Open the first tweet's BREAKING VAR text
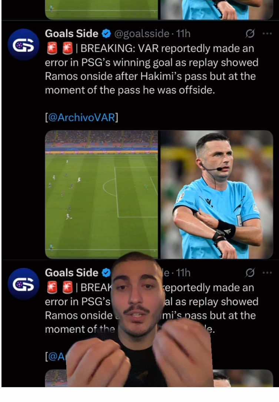 coord(152,69)
